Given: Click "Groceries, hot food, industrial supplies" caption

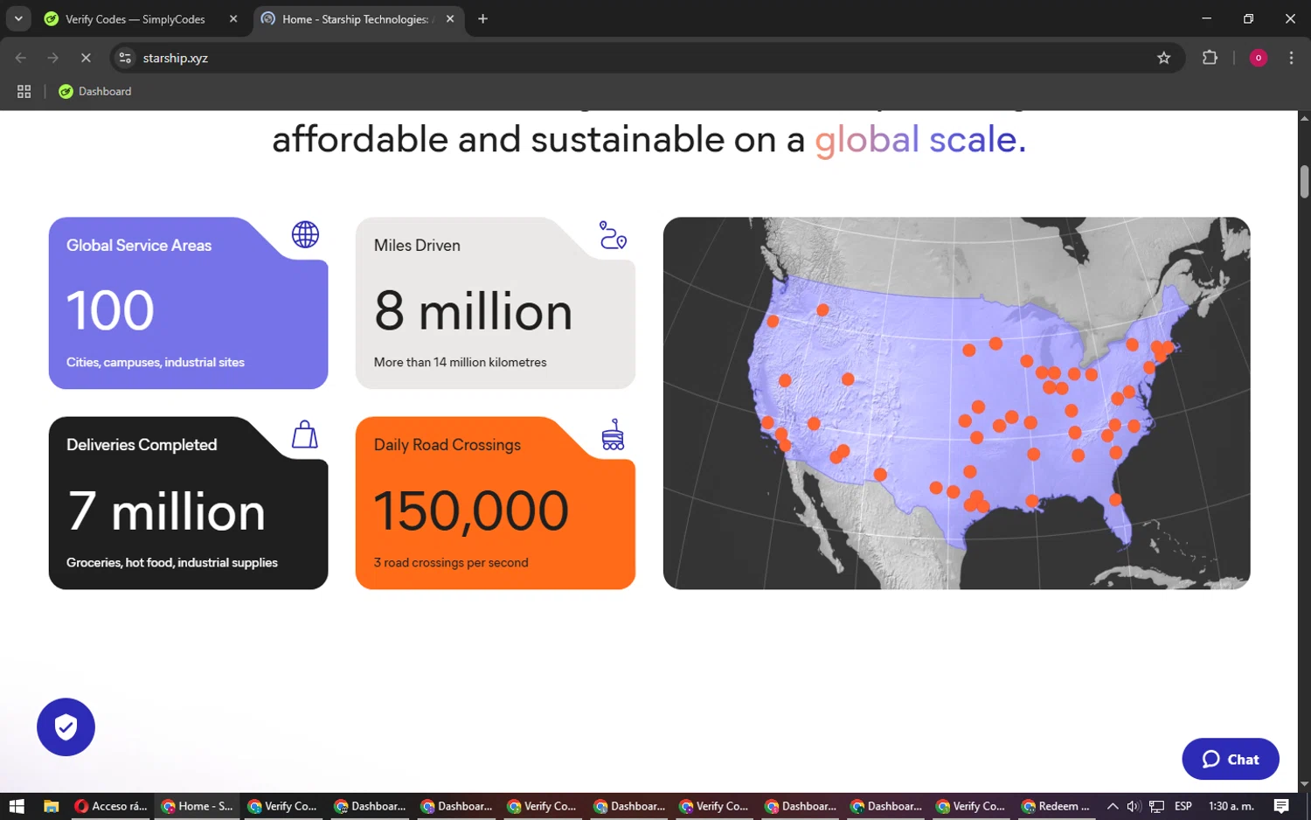Looking at the screenshot, I should tap(172, 562).
